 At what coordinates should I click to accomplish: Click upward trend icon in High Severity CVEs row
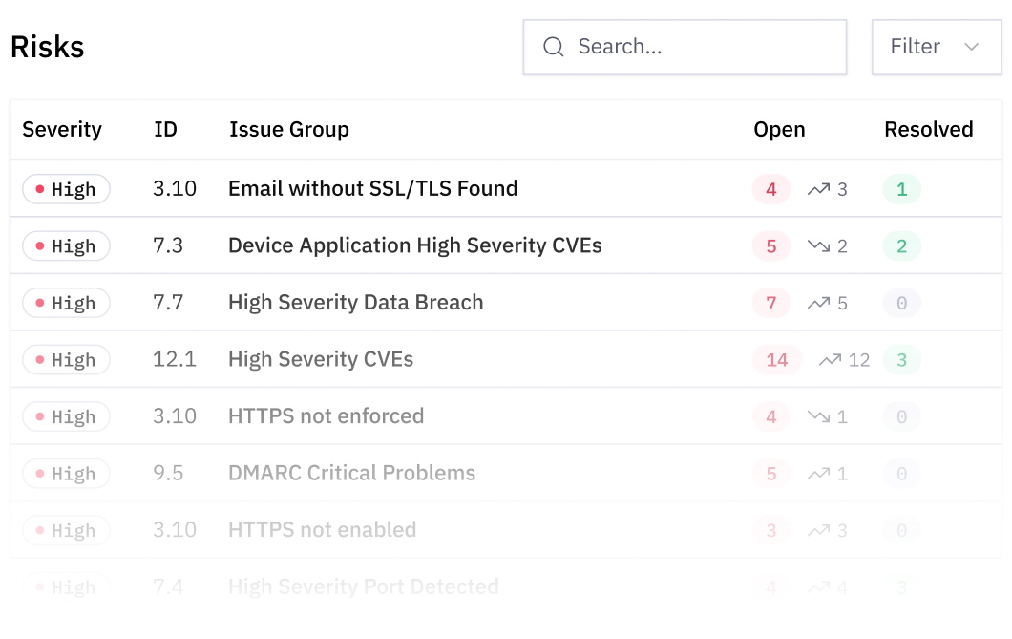click(x=830, y=360)
